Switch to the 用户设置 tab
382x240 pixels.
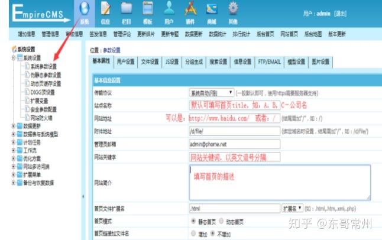coord(126,62)
